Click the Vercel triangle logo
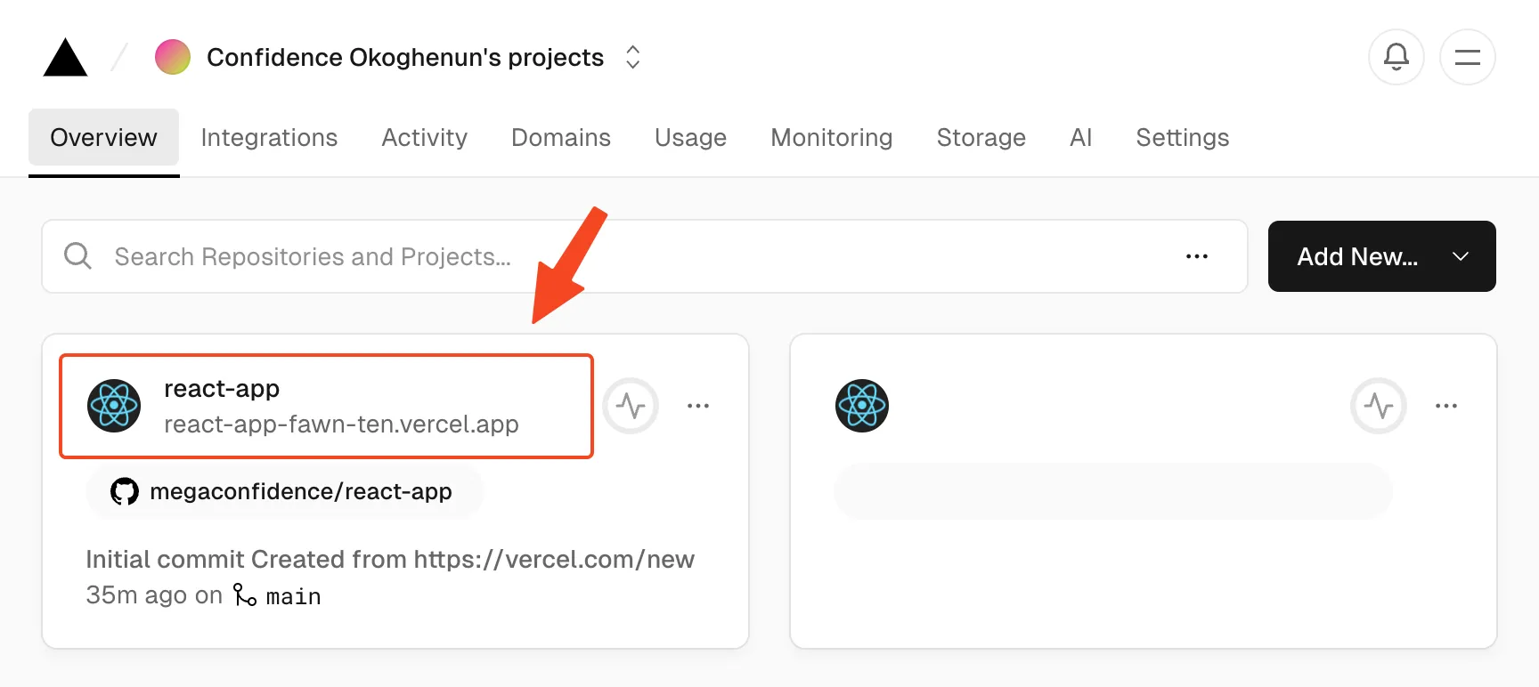 click(65, 58)
